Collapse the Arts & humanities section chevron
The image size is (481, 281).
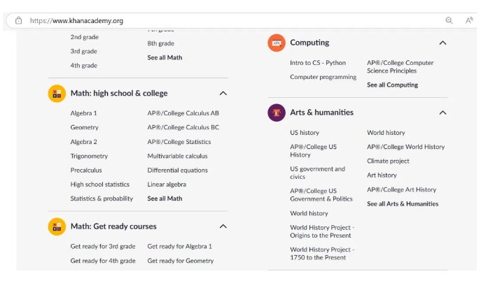442,113
